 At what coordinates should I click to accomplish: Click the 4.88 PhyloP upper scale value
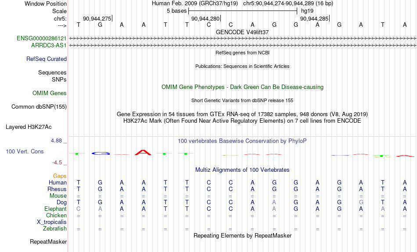[x=56, y=141]
